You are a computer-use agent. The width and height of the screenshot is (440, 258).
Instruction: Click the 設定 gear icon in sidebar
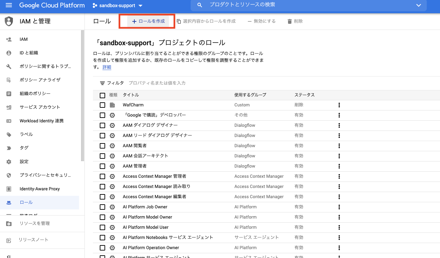click(x=9, y=162)
